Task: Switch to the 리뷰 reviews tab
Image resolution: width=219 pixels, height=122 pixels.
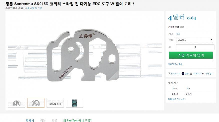Action: tap(43, 121)
